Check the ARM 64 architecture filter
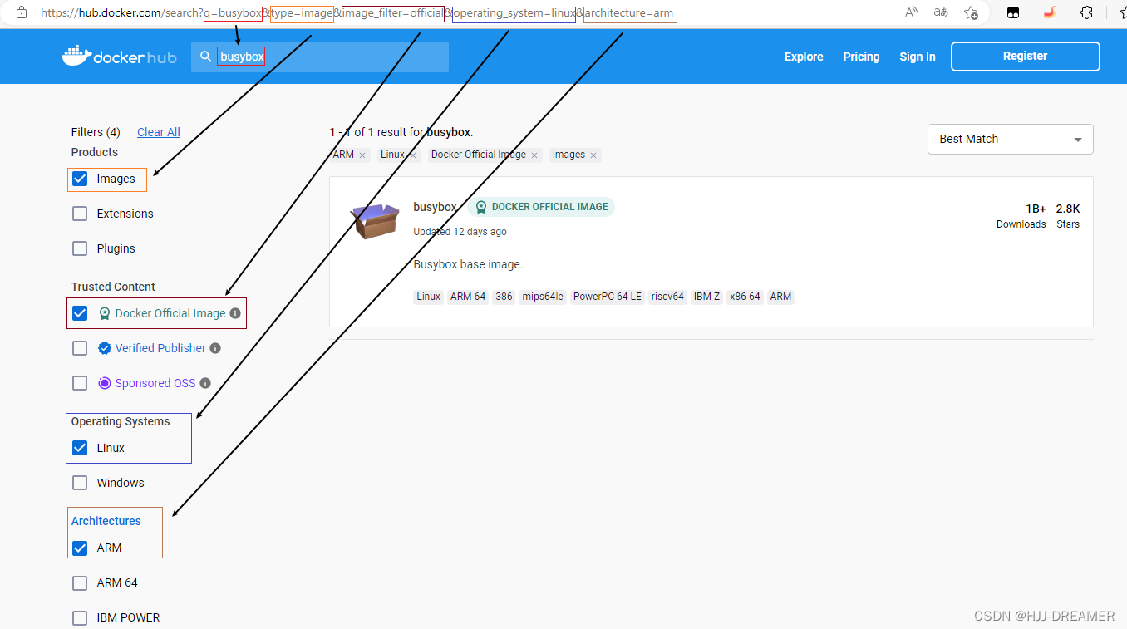 (x=79, y=582)
